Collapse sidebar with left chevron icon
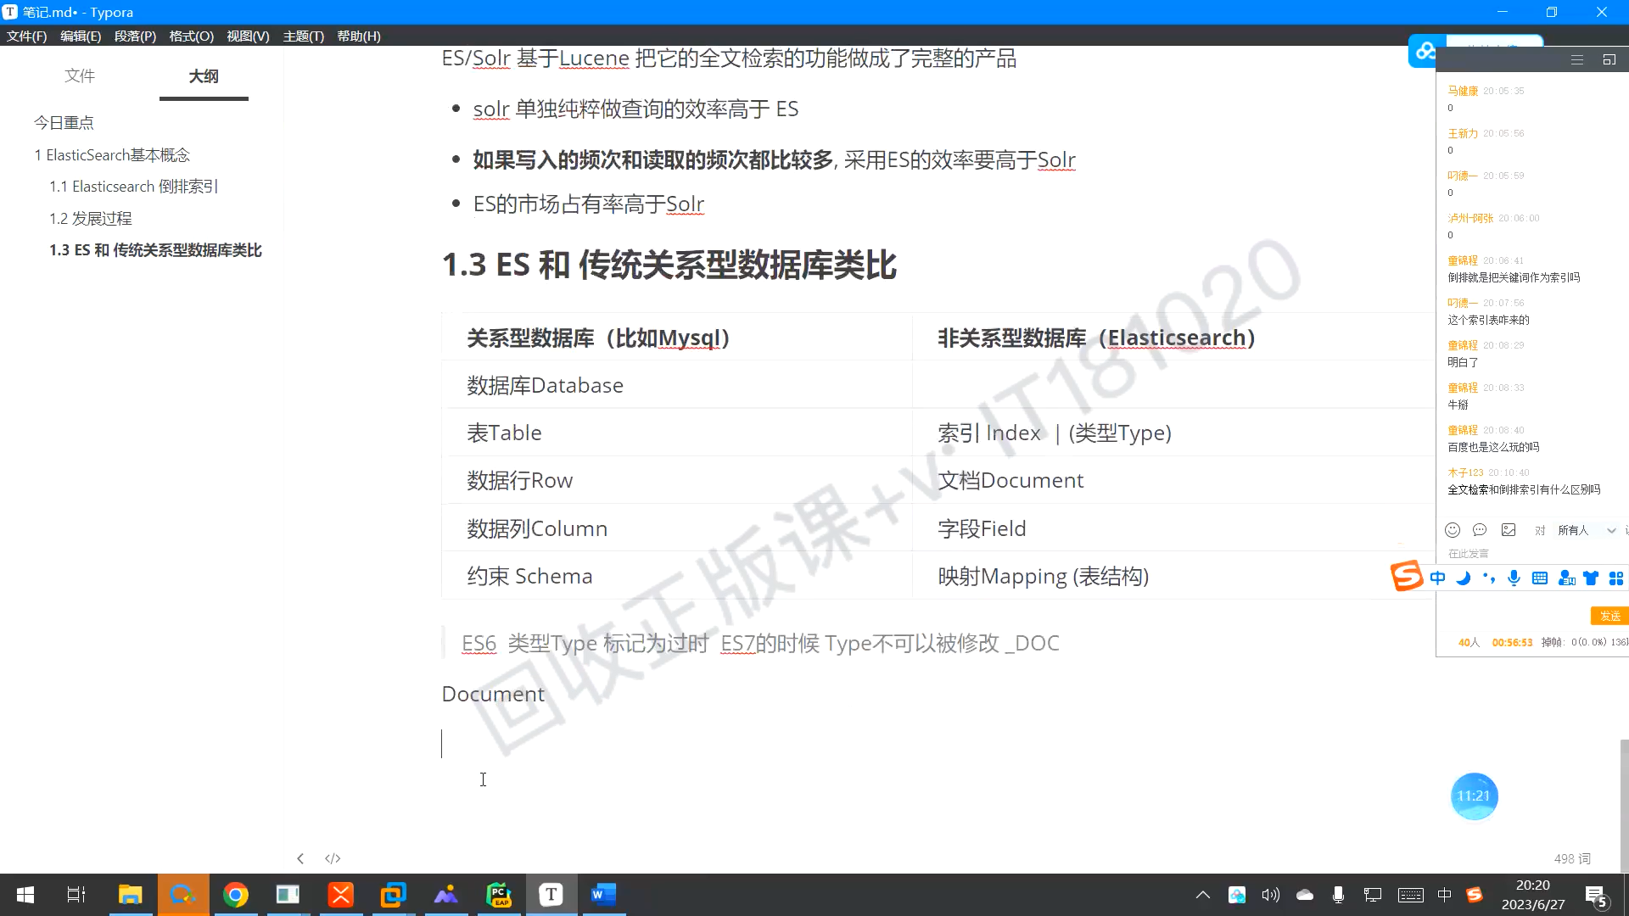The width and height of the screenshot is (1629, 916). click(x=300, y=858)
